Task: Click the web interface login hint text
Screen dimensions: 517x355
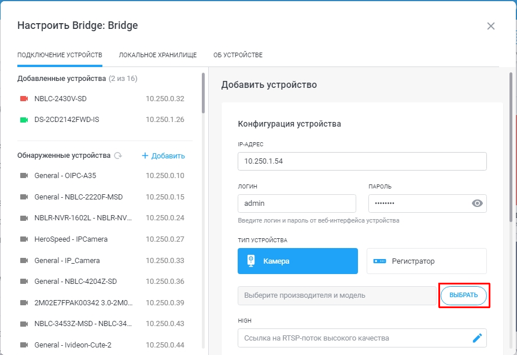Action: click(x=319, y=220)
